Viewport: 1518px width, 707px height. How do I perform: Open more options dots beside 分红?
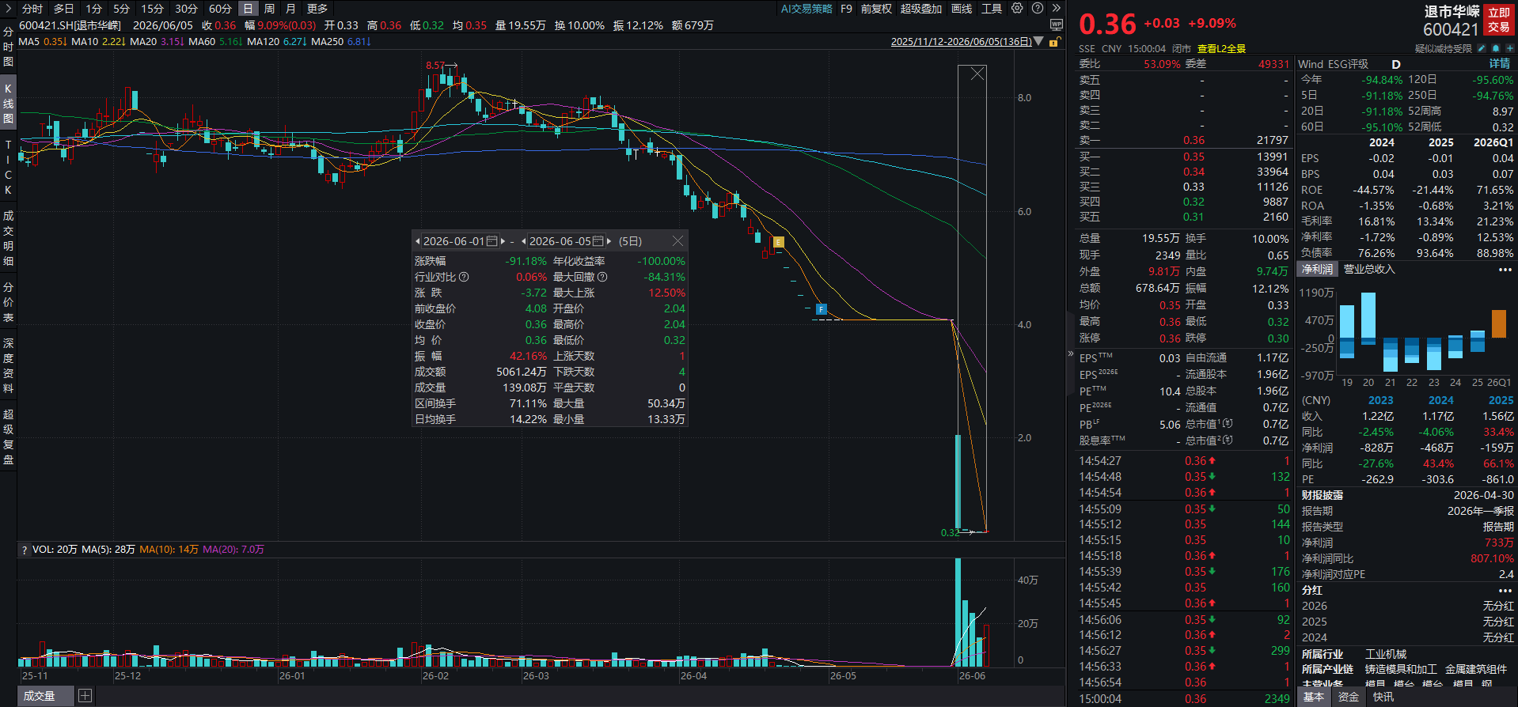point(1505,591)
